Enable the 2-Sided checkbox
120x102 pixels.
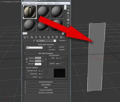[x=58, y=47]
